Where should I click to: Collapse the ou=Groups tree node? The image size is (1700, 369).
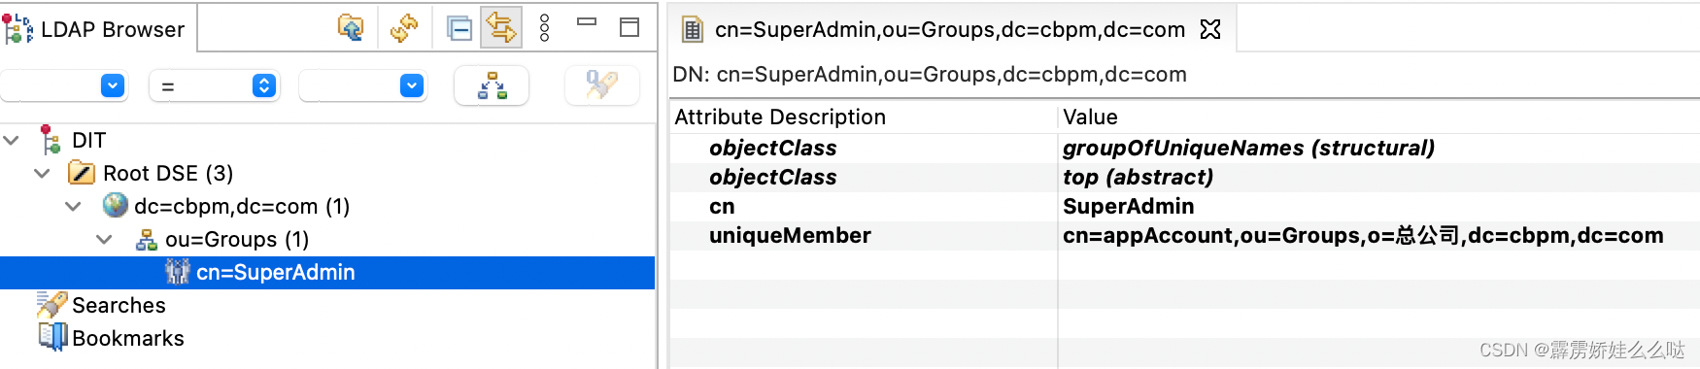(104, 240)
